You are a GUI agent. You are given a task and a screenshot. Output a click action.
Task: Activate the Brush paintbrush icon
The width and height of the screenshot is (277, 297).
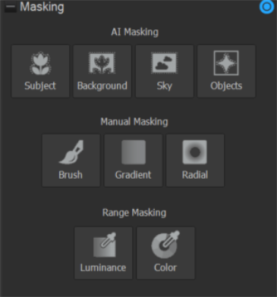[71, 152]
